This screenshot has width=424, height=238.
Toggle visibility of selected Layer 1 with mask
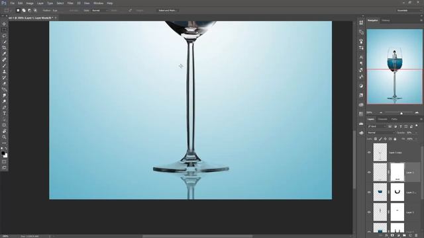pos(369,173)
